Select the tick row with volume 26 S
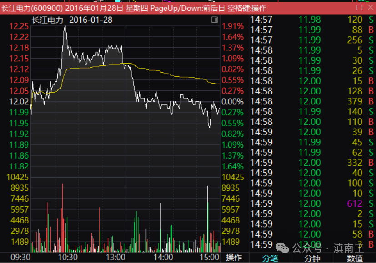This screenshot has width=376, height=263. 312,71
